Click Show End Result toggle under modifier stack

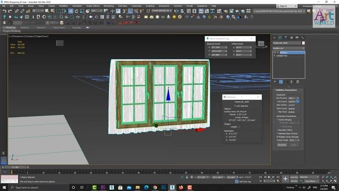[281, 82]
